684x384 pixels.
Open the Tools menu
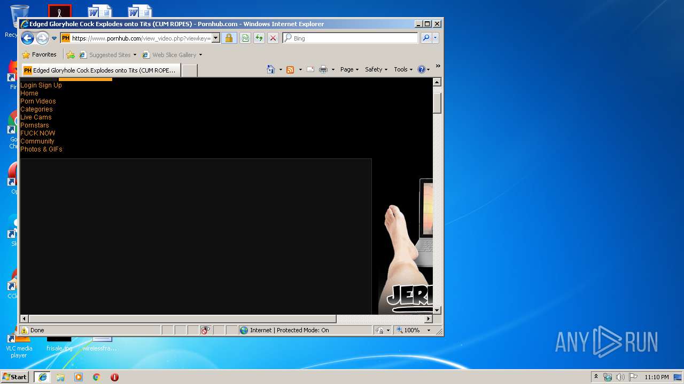click(403, 69)
